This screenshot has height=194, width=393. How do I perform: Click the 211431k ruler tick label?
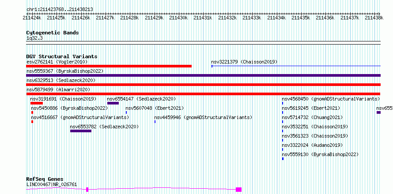(x=203, y=18)
